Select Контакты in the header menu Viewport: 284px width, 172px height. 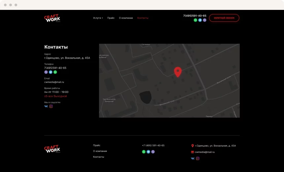143,18
